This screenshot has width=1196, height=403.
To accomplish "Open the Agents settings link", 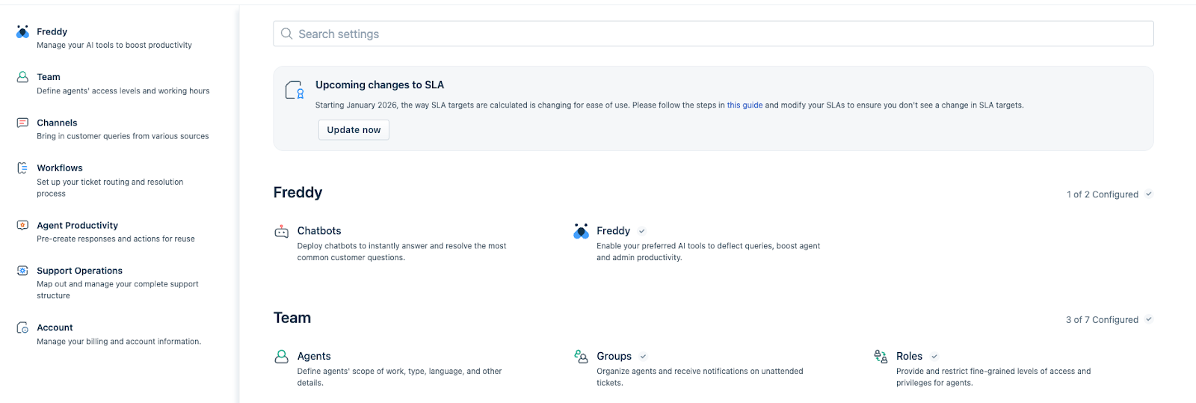I will point(314,357).
